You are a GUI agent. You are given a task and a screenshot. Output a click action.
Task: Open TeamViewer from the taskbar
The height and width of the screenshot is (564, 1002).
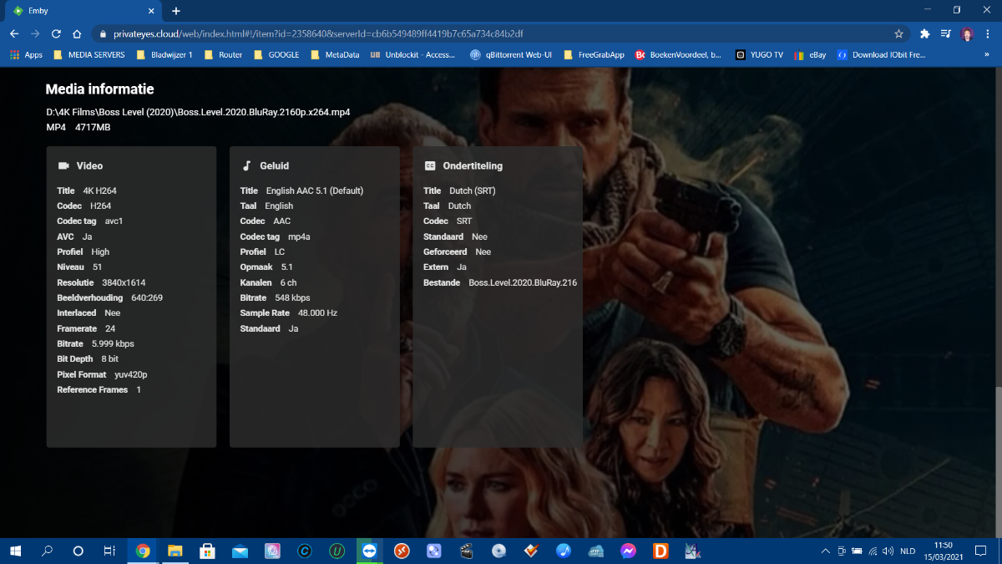370,551
